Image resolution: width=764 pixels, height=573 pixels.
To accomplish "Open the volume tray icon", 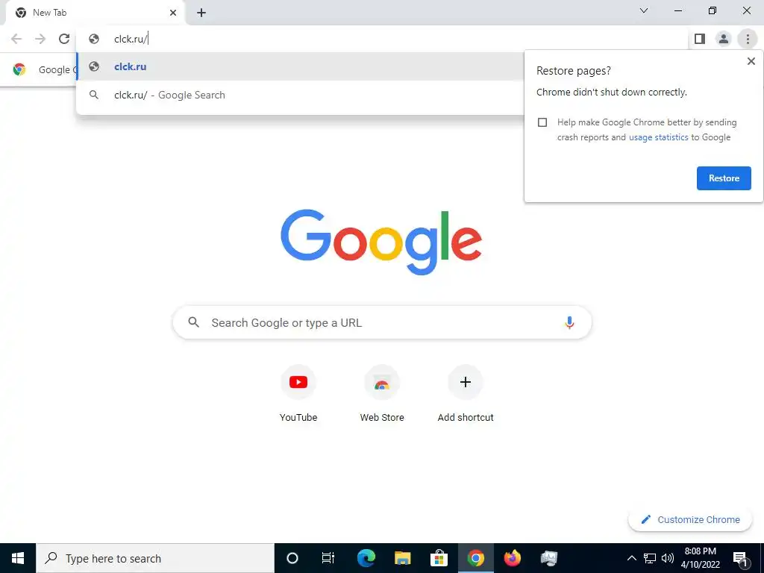I will point(668,558).
